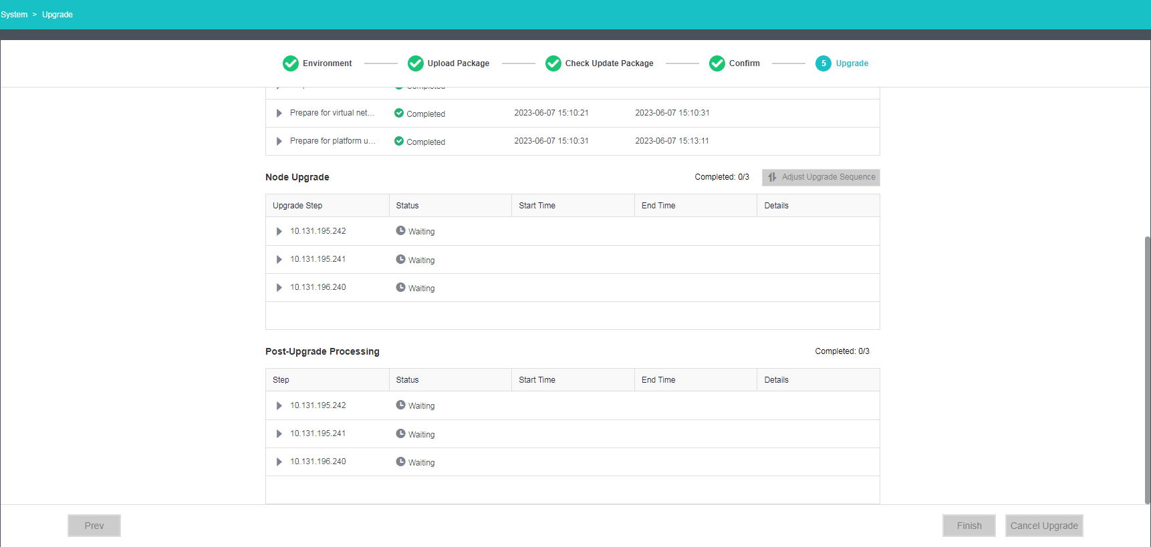1151x547 pixels.
Task: Click Completed status icon for virtual network preparation
Action: coord(399,113)
